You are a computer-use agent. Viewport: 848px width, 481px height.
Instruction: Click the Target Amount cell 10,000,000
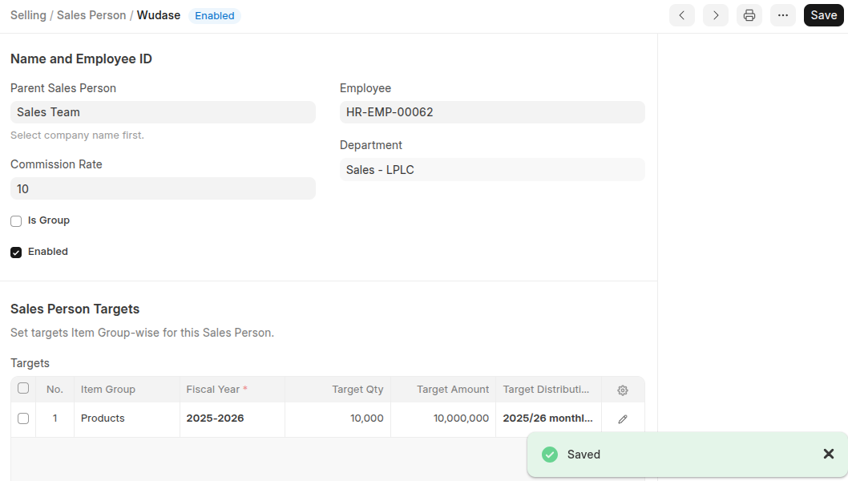[443, 418]
